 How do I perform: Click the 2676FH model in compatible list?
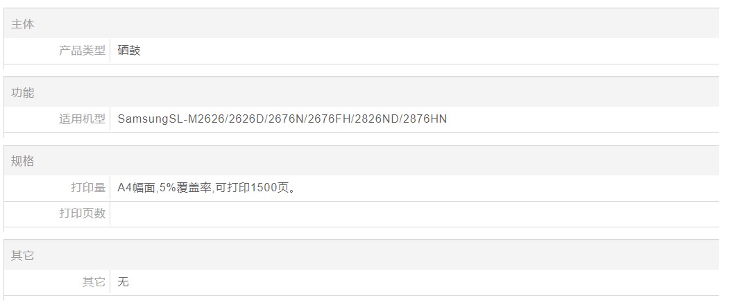[x=329, y=119]
